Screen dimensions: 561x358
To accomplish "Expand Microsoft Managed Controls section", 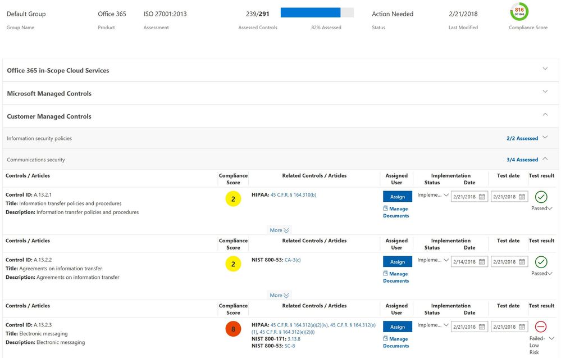I will coord(545,91).
